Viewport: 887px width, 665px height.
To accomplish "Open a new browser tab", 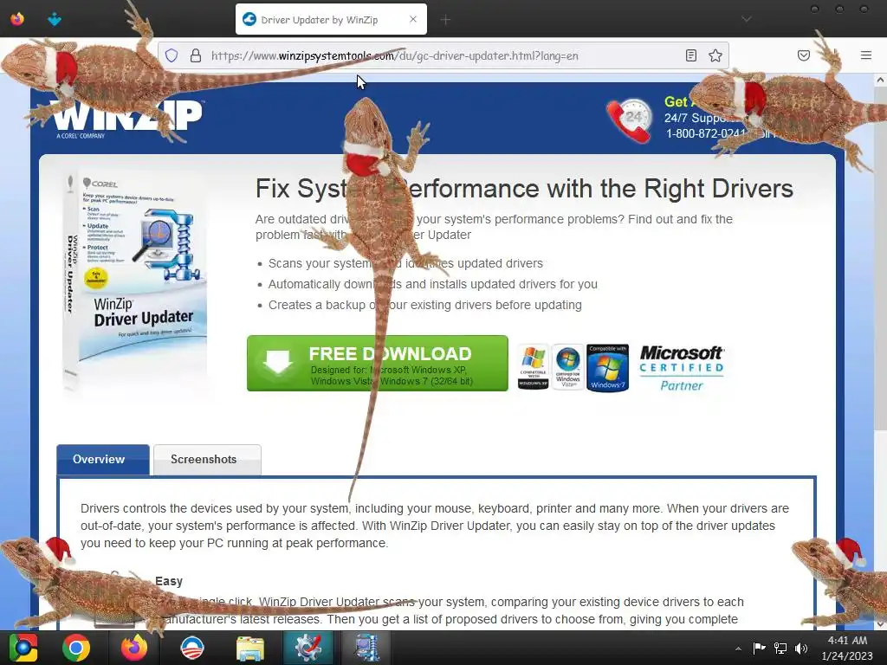I will pos(446,20).
